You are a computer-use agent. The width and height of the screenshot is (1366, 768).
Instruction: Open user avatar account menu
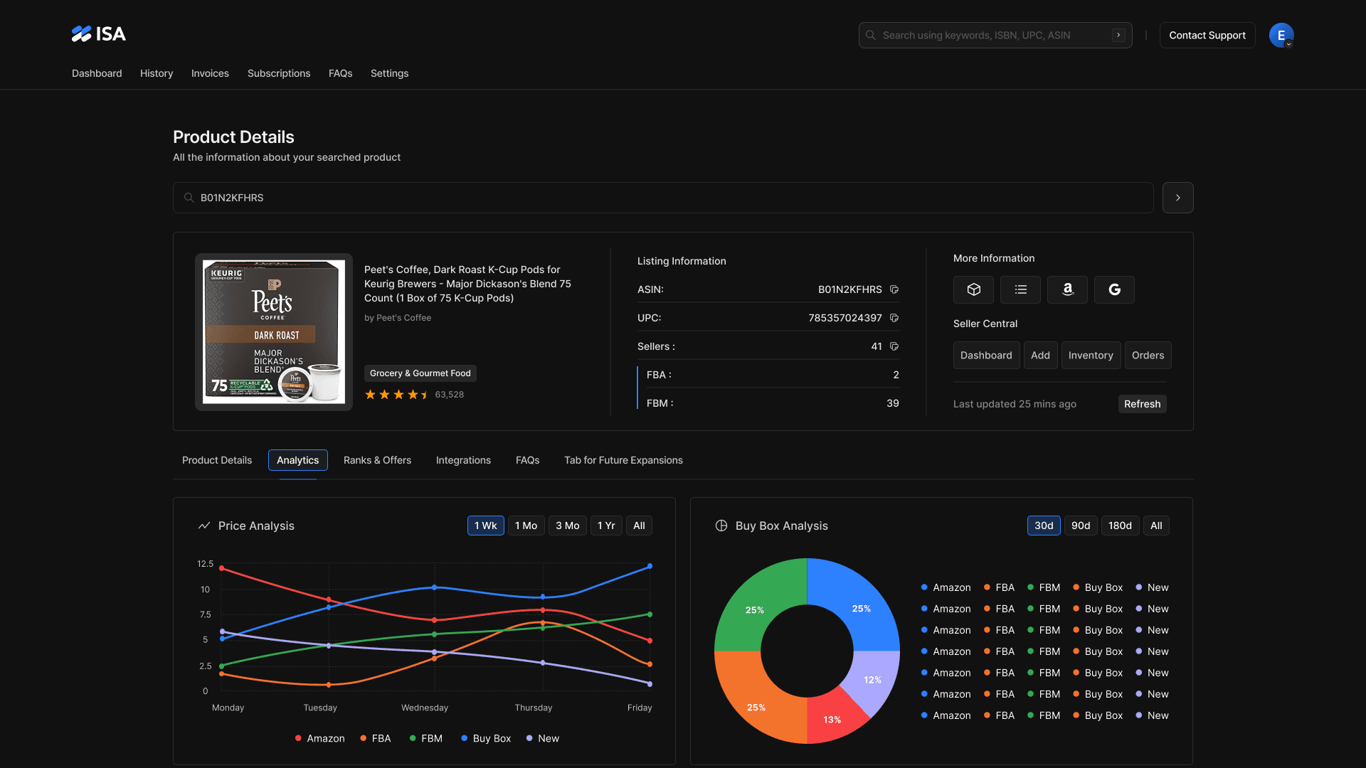1281,35
